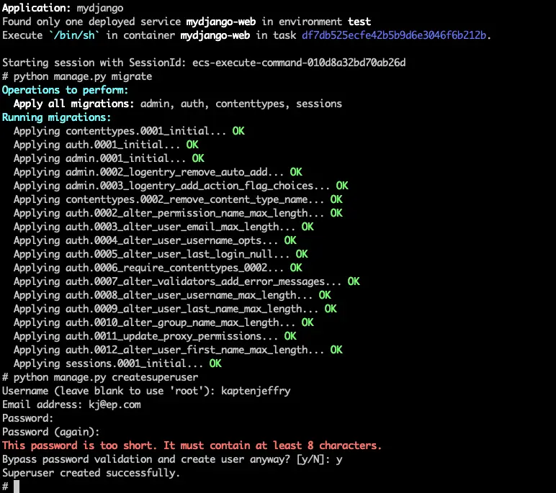Click the terminal cursor at the last prompt
This screenshot has width=556, height=493.
pos(17,487)
